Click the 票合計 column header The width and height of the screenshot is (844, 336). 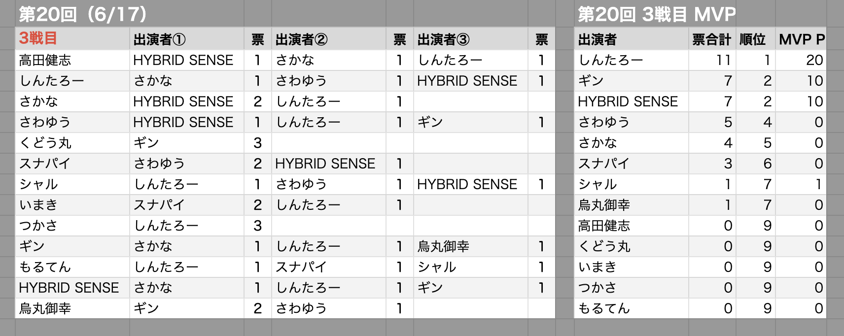tap(712, 39)
